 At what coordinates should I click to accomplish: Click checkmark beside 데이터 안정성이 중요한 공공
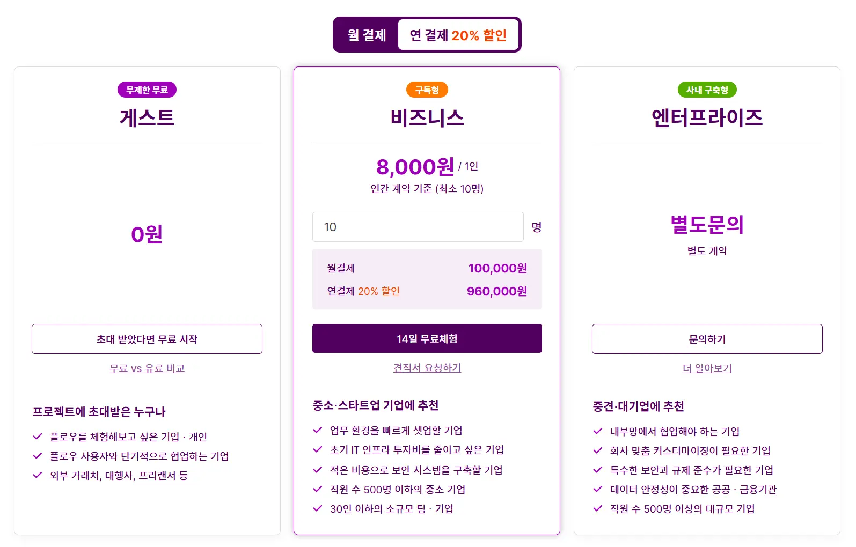pyautogui.click(x=598, y=489)
